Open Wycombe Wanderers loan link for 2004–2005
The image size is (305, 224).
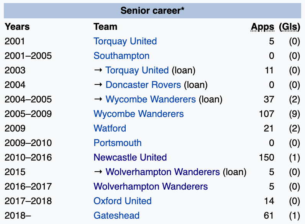tap(151, 99)
